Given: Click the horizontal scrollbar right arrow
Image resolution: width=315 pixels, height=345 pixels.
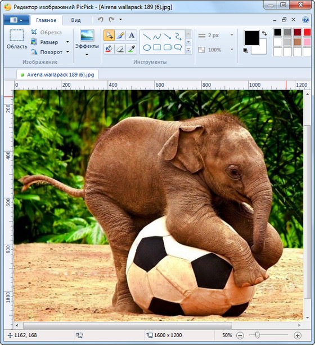Looking at the screenshot, I should (x=299, y=325).
